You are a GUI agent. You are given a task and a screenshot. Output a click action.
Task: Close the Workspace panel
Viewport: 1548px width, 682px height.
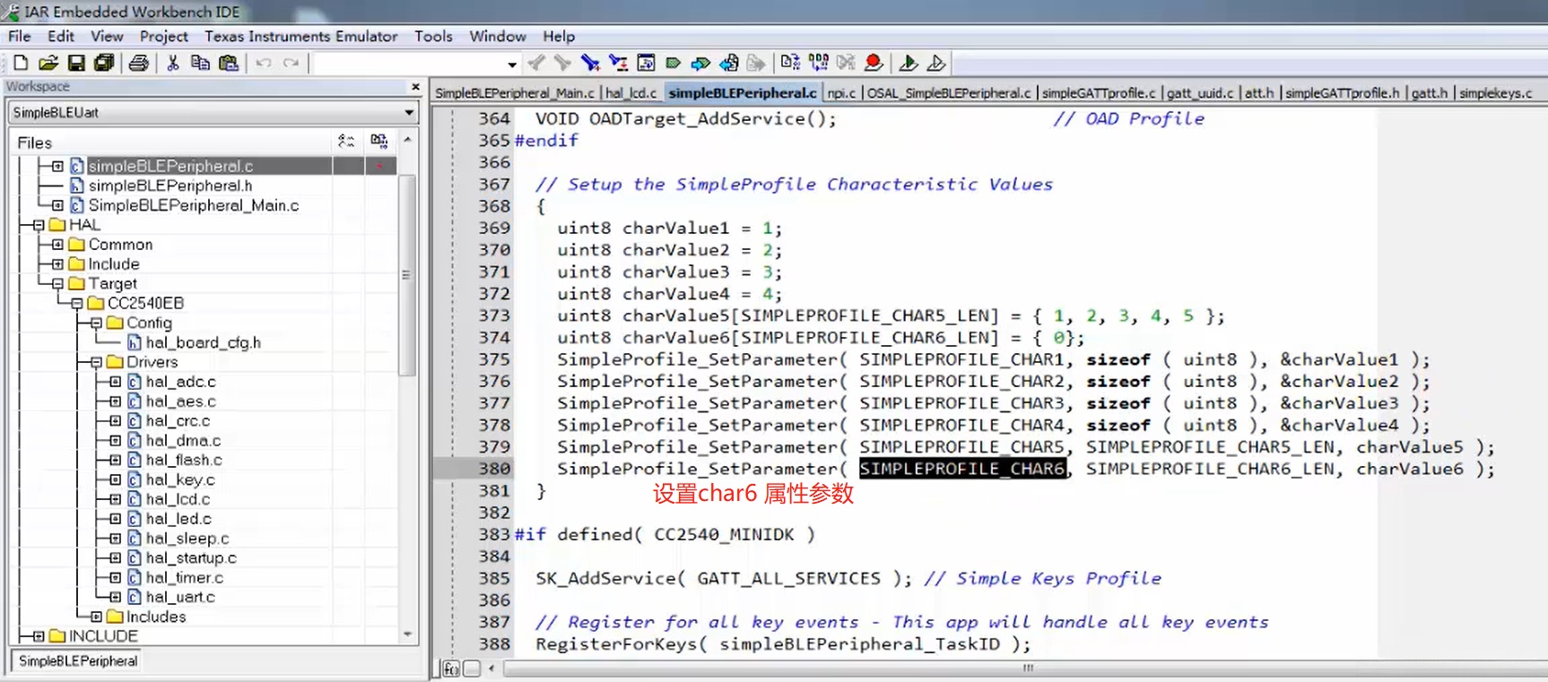[x=415, y=87]
